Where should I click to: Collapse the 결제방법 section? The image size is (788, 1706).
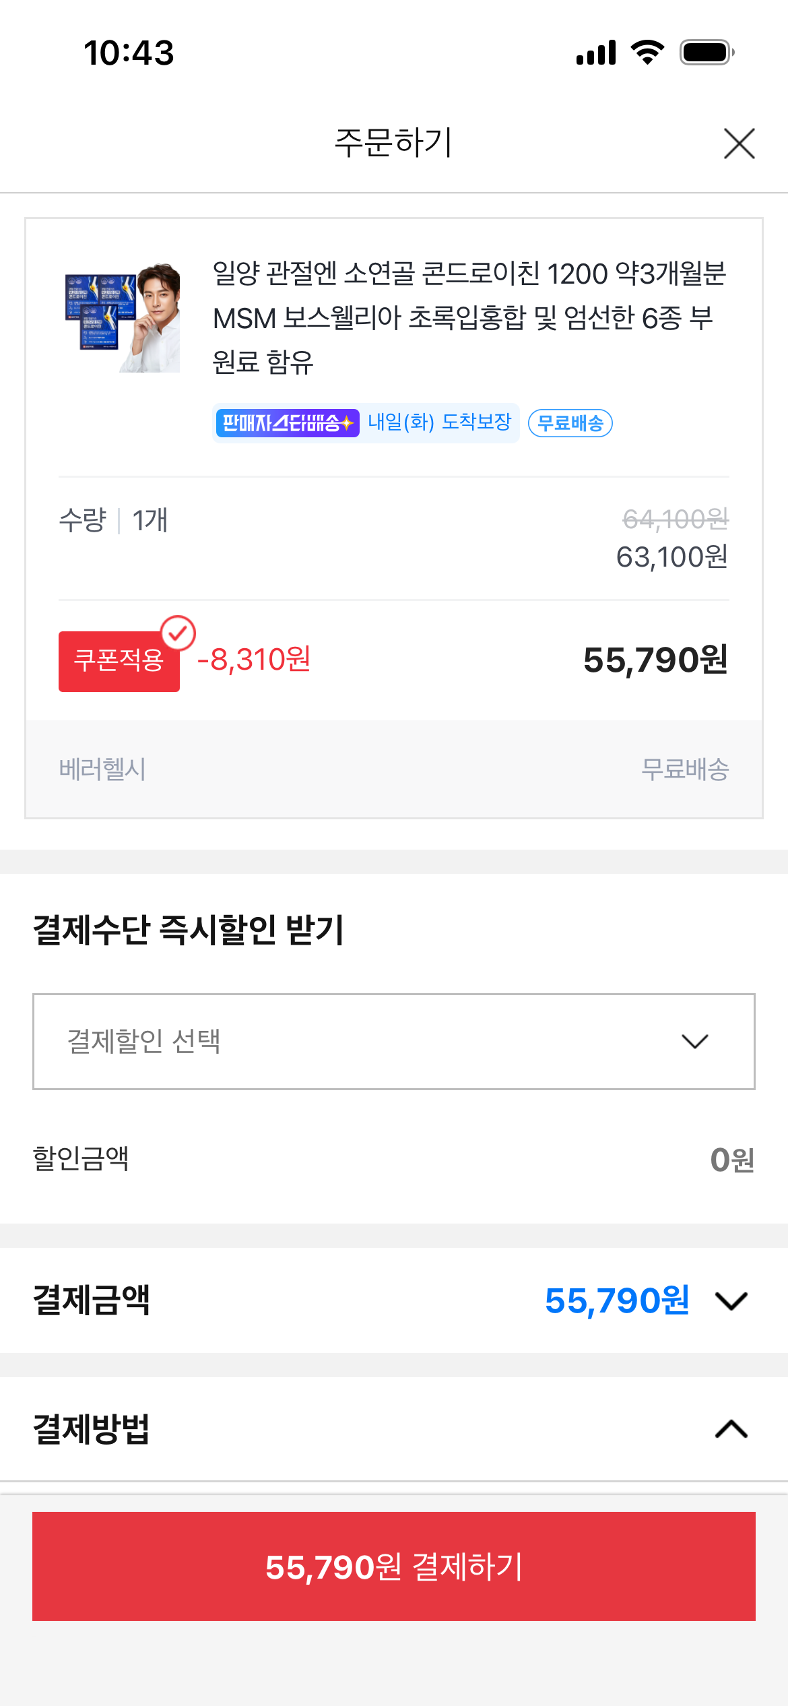(731, 1428)
